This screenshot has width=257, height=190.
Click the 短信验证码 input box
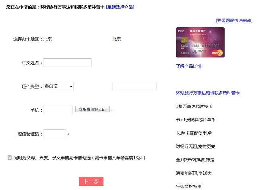pos(55,134)
